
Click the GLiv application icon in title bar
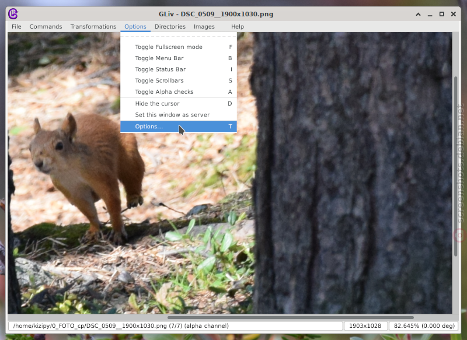13,14
